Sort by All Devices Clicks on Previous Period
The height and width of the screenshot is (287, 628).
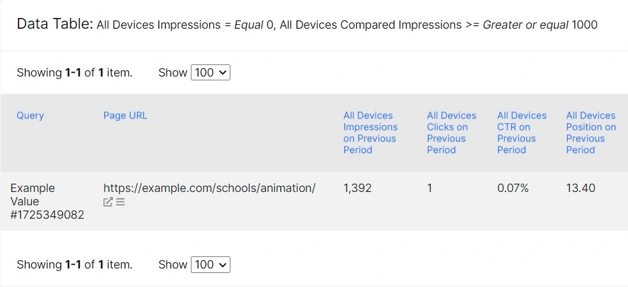[x=451, y=133]
